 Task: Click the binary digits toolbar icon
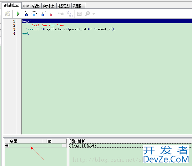click(x=69, y=14)
